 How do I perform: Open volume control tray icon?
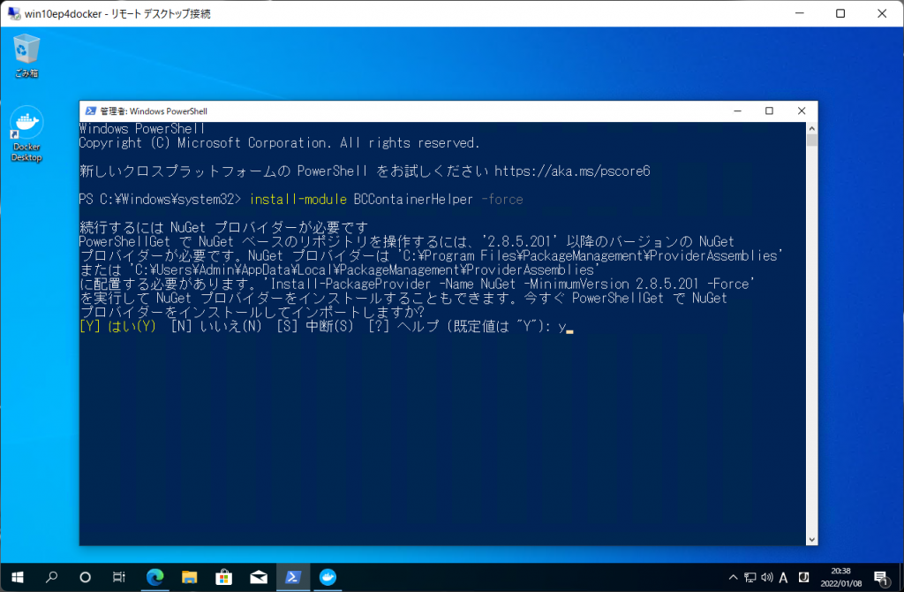[766, 577]
